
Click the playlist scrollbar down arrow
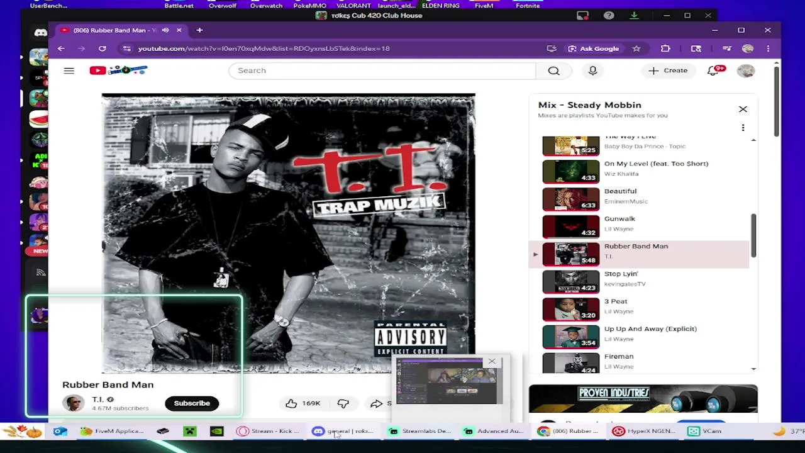753,369
